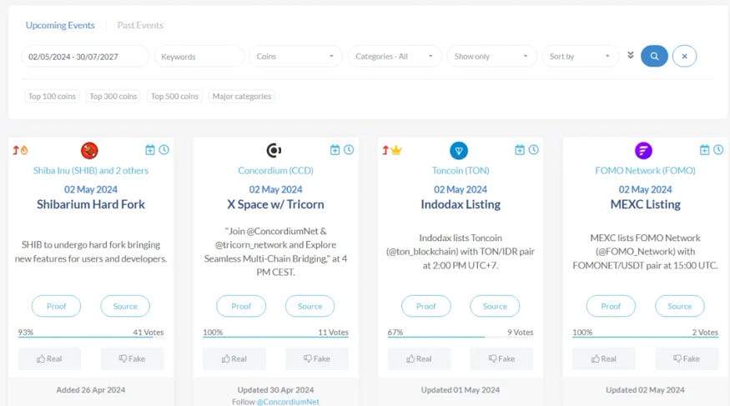Vote Real on Shibarium Hard Fork
730x406 pixels.
tap(49, 358)
